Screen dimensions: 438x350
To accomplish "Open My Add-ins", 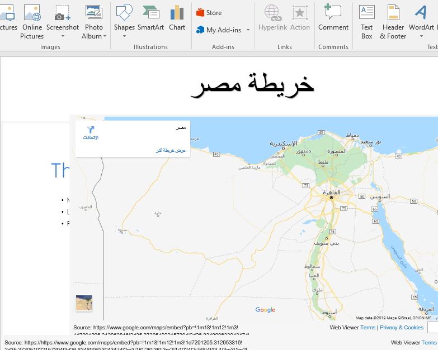I will click(x=219, y=30).
